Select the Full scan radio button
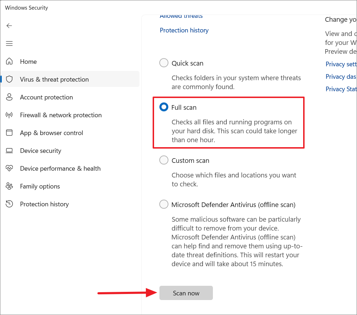The width and height of the screenshot is (357, 315). pos(164,107)
